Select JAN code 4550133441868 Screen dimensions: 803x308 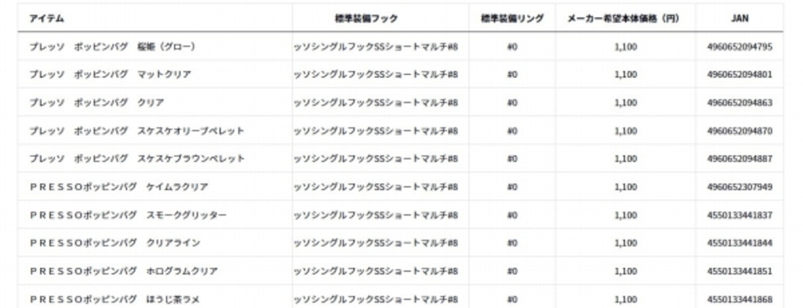coord(740,299)
